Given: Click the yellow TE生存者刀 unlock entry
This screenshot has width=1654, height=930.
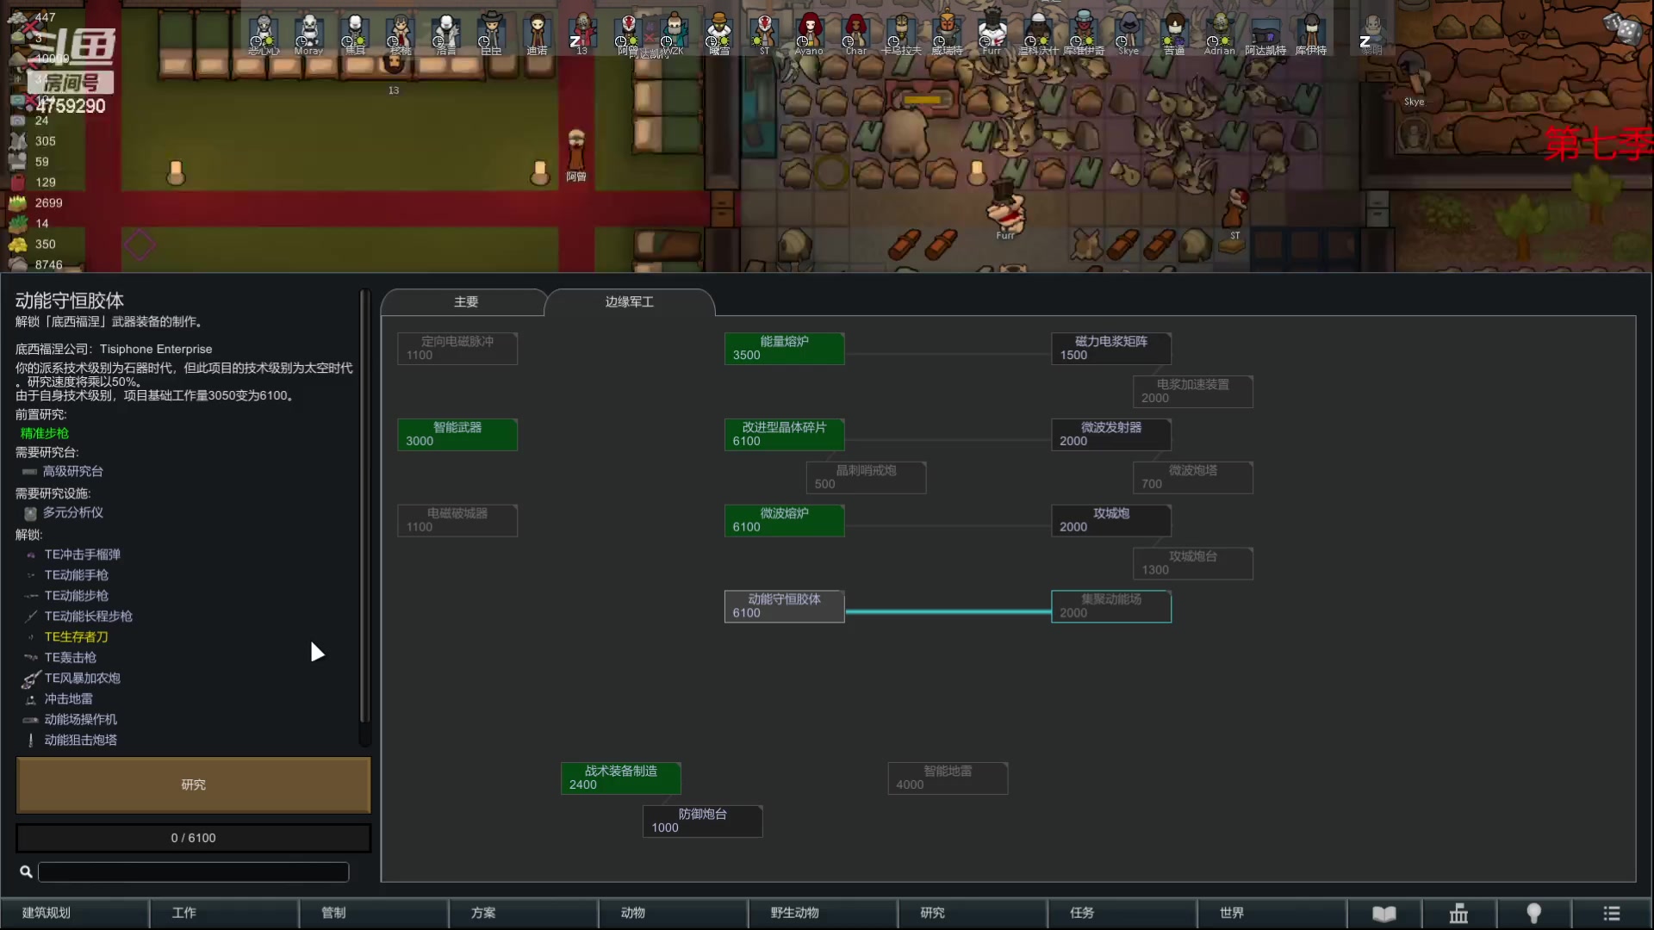Looking at the screenshot, I should pos(77,637).
